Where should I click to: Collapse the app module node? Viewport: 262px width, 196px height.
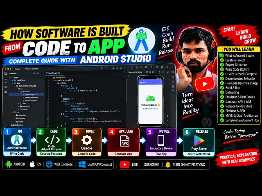10,78
